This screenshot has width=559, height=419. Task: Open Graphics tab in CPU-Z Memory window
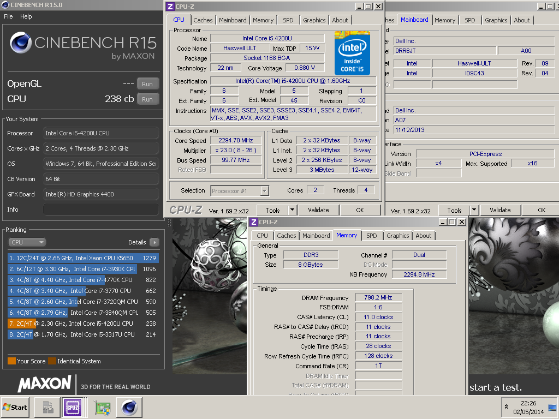click(x=397, y=236)
